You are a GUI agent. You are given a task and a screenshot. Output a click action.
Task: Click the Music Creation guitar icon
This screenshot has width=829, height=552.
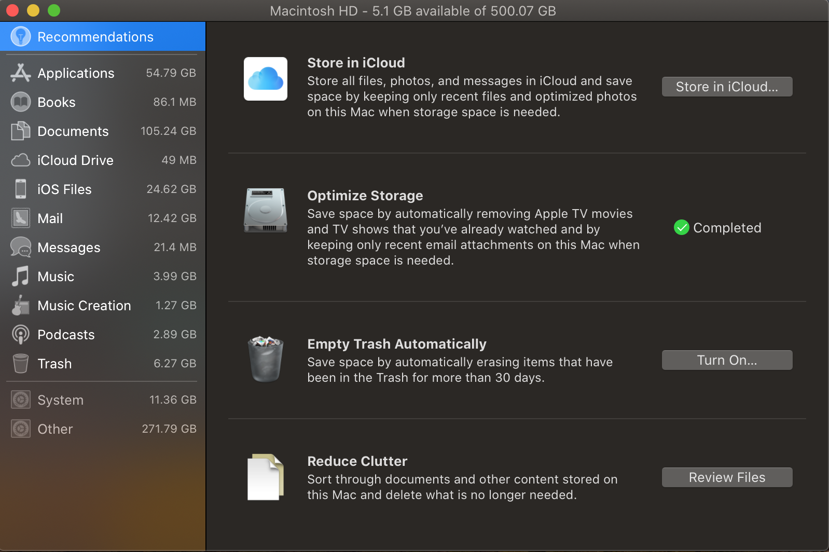pos(21,306)
